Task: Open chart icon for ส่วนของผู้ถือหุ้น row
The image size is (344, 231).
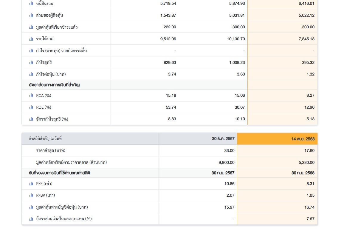Action: click(31, 15)
